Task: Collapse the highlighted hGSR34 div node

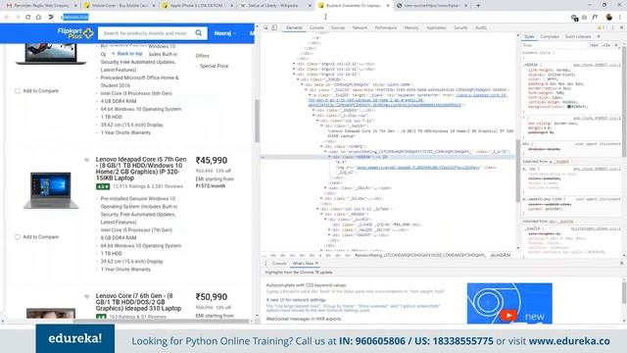Action: click(x=329, y=157)
